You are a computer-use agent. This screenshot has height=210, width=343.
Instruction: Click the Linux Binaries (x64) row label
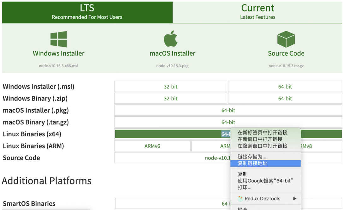coord(32,134)
